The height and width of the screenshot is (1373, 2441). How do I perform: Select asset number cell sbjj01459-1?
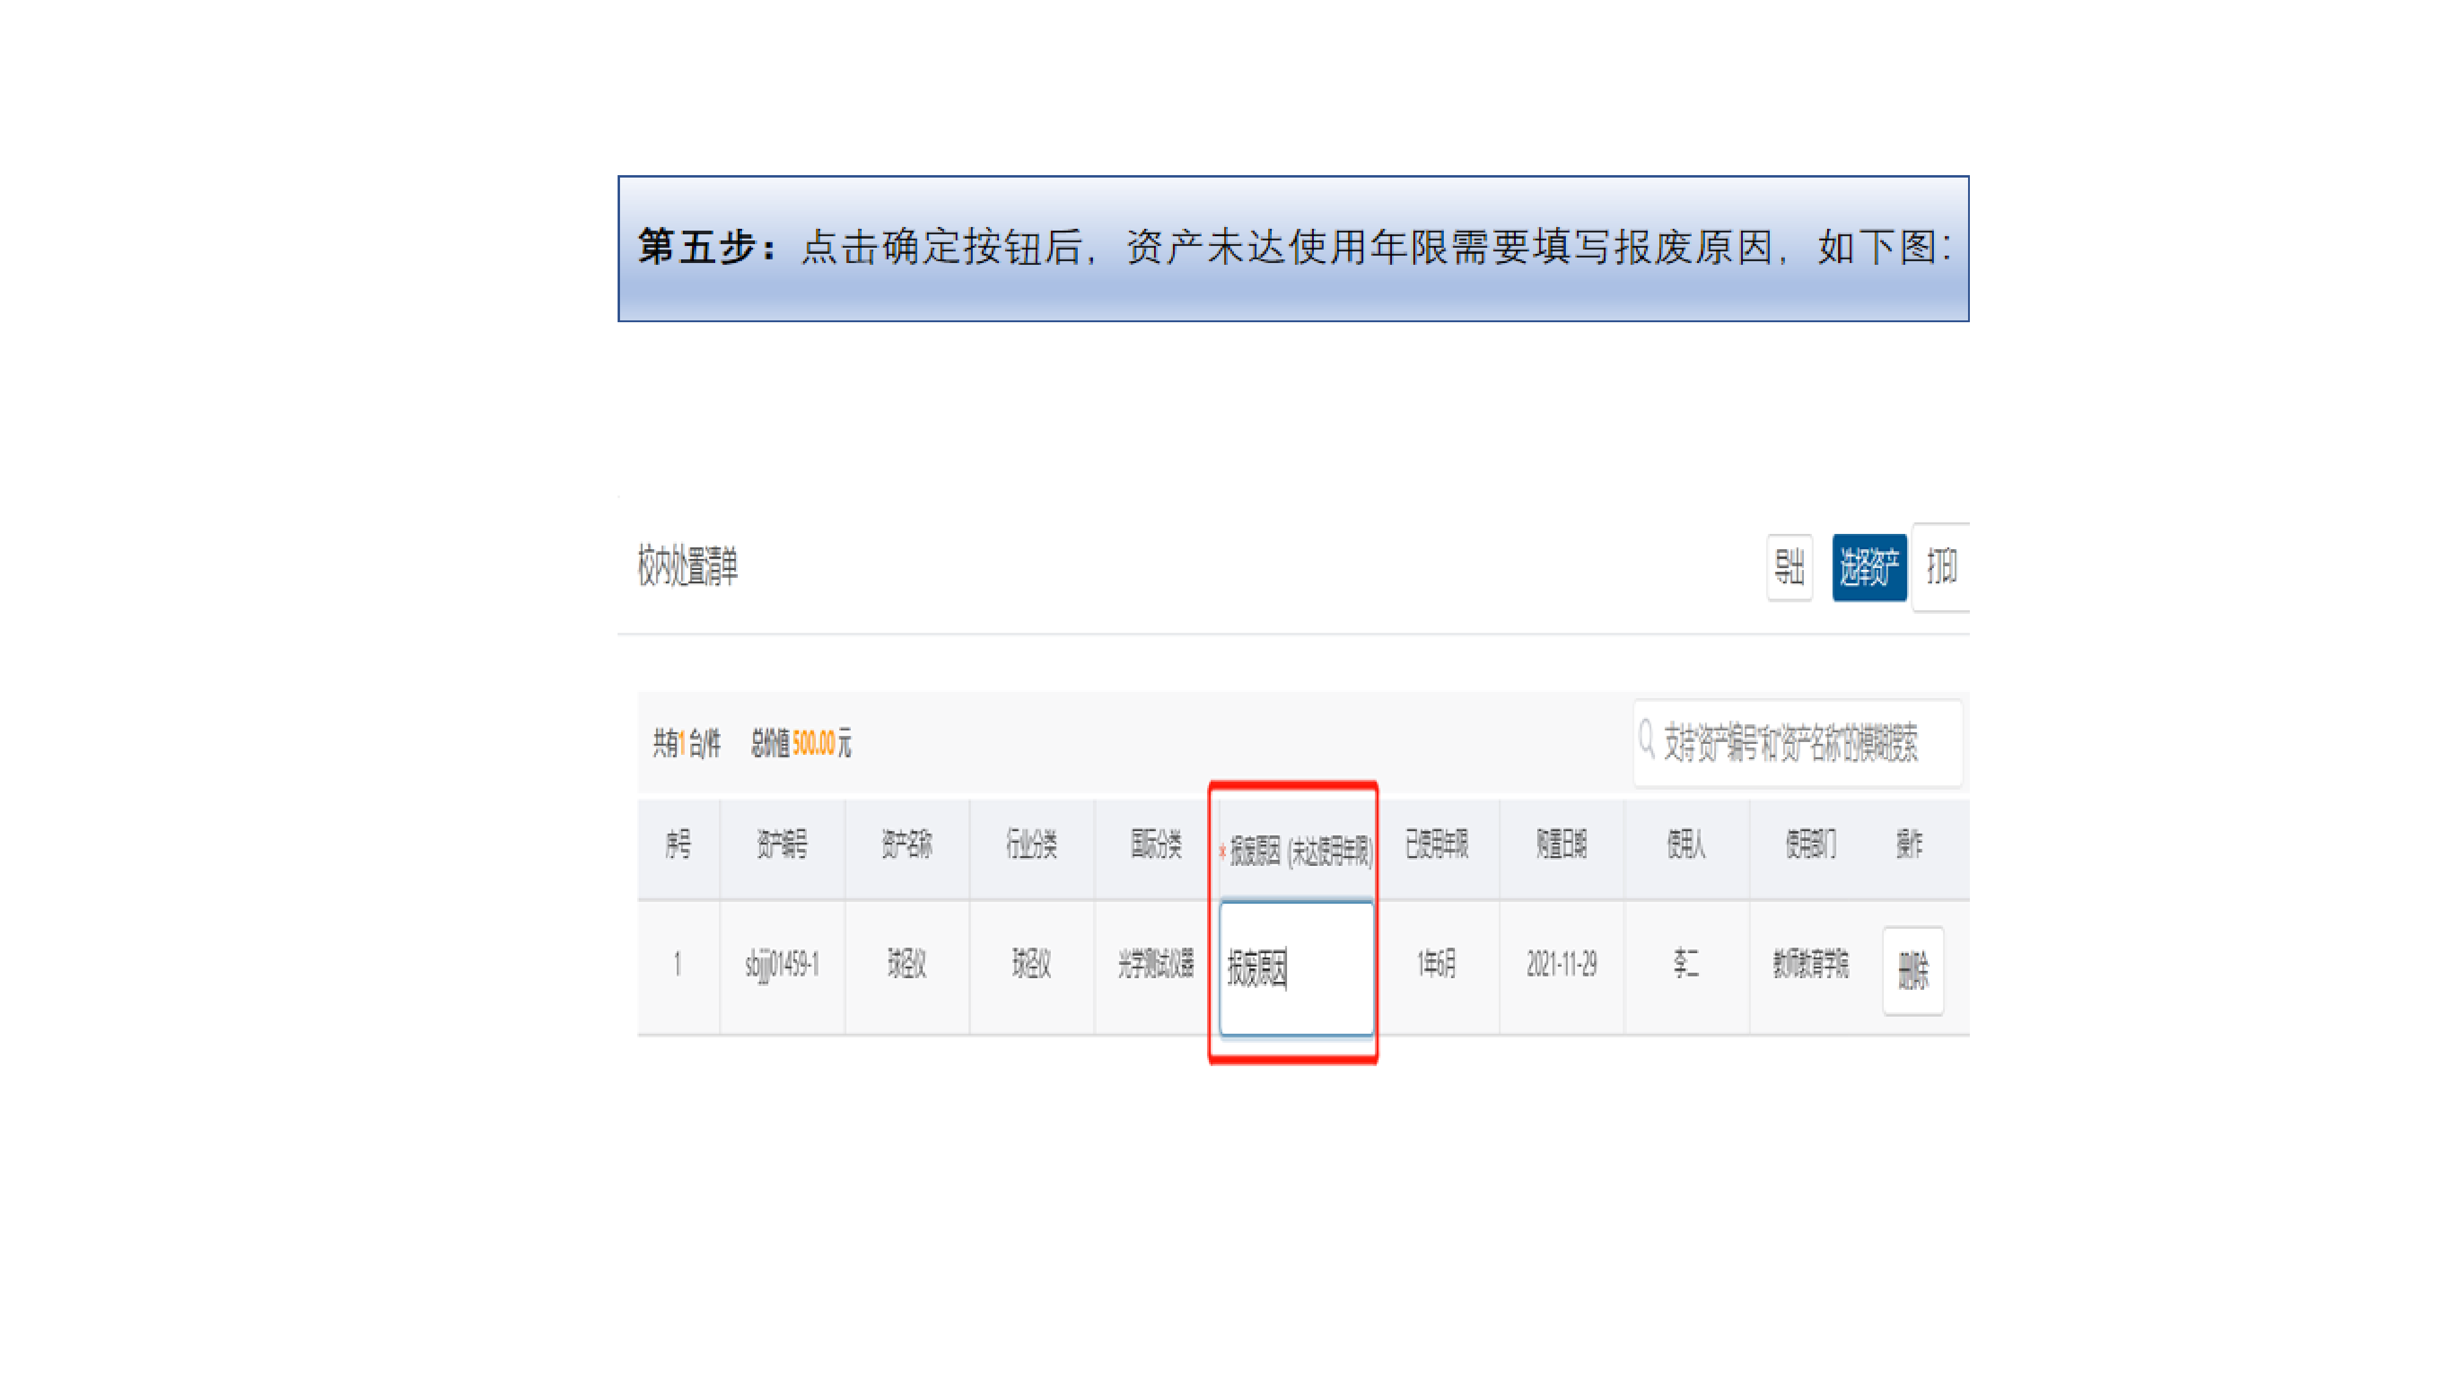pyautogui.click(x=782, y=965)
